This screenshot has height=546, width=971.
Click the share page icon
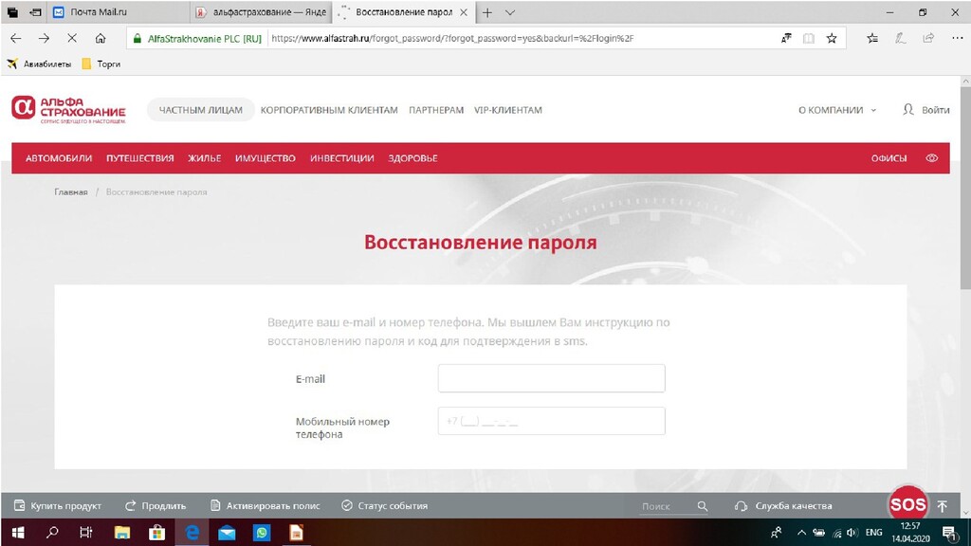point(928,38)
